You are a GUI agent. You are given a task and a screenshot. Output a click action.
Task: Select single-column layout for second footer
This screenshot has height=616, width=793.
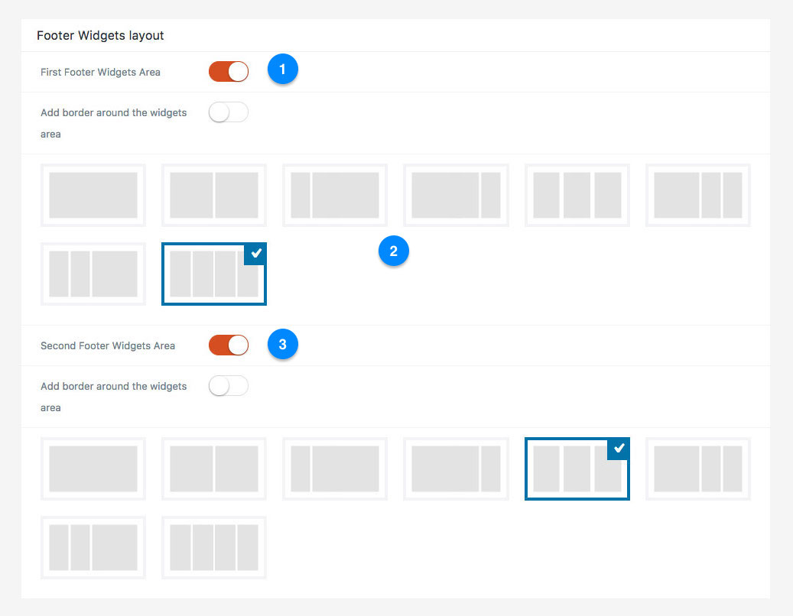click(93, 469)
